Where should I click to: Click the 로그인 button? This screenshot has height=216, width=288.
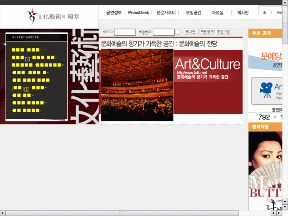click(x=190, y=32)
